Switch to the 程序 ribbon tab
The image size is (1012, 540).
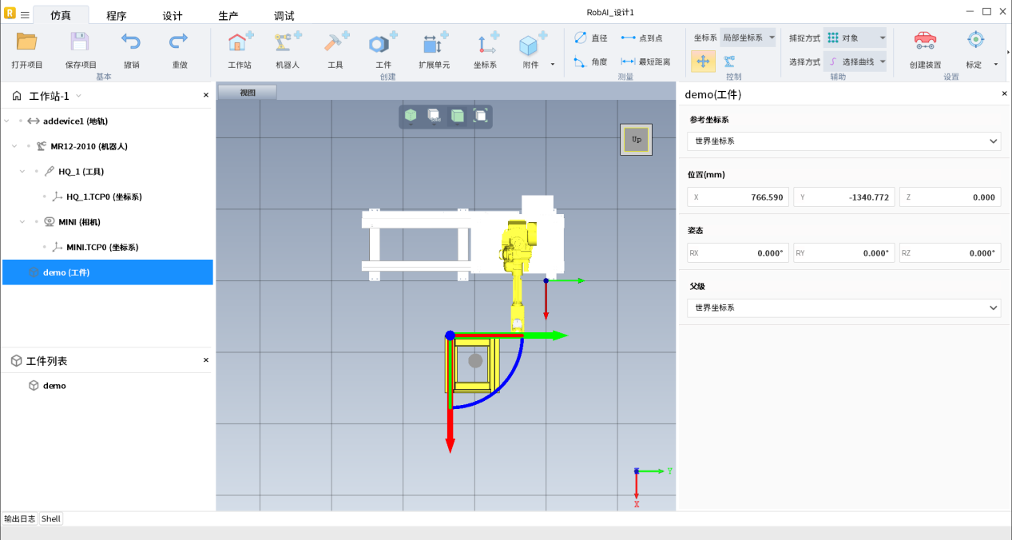[x=116, y=16]
